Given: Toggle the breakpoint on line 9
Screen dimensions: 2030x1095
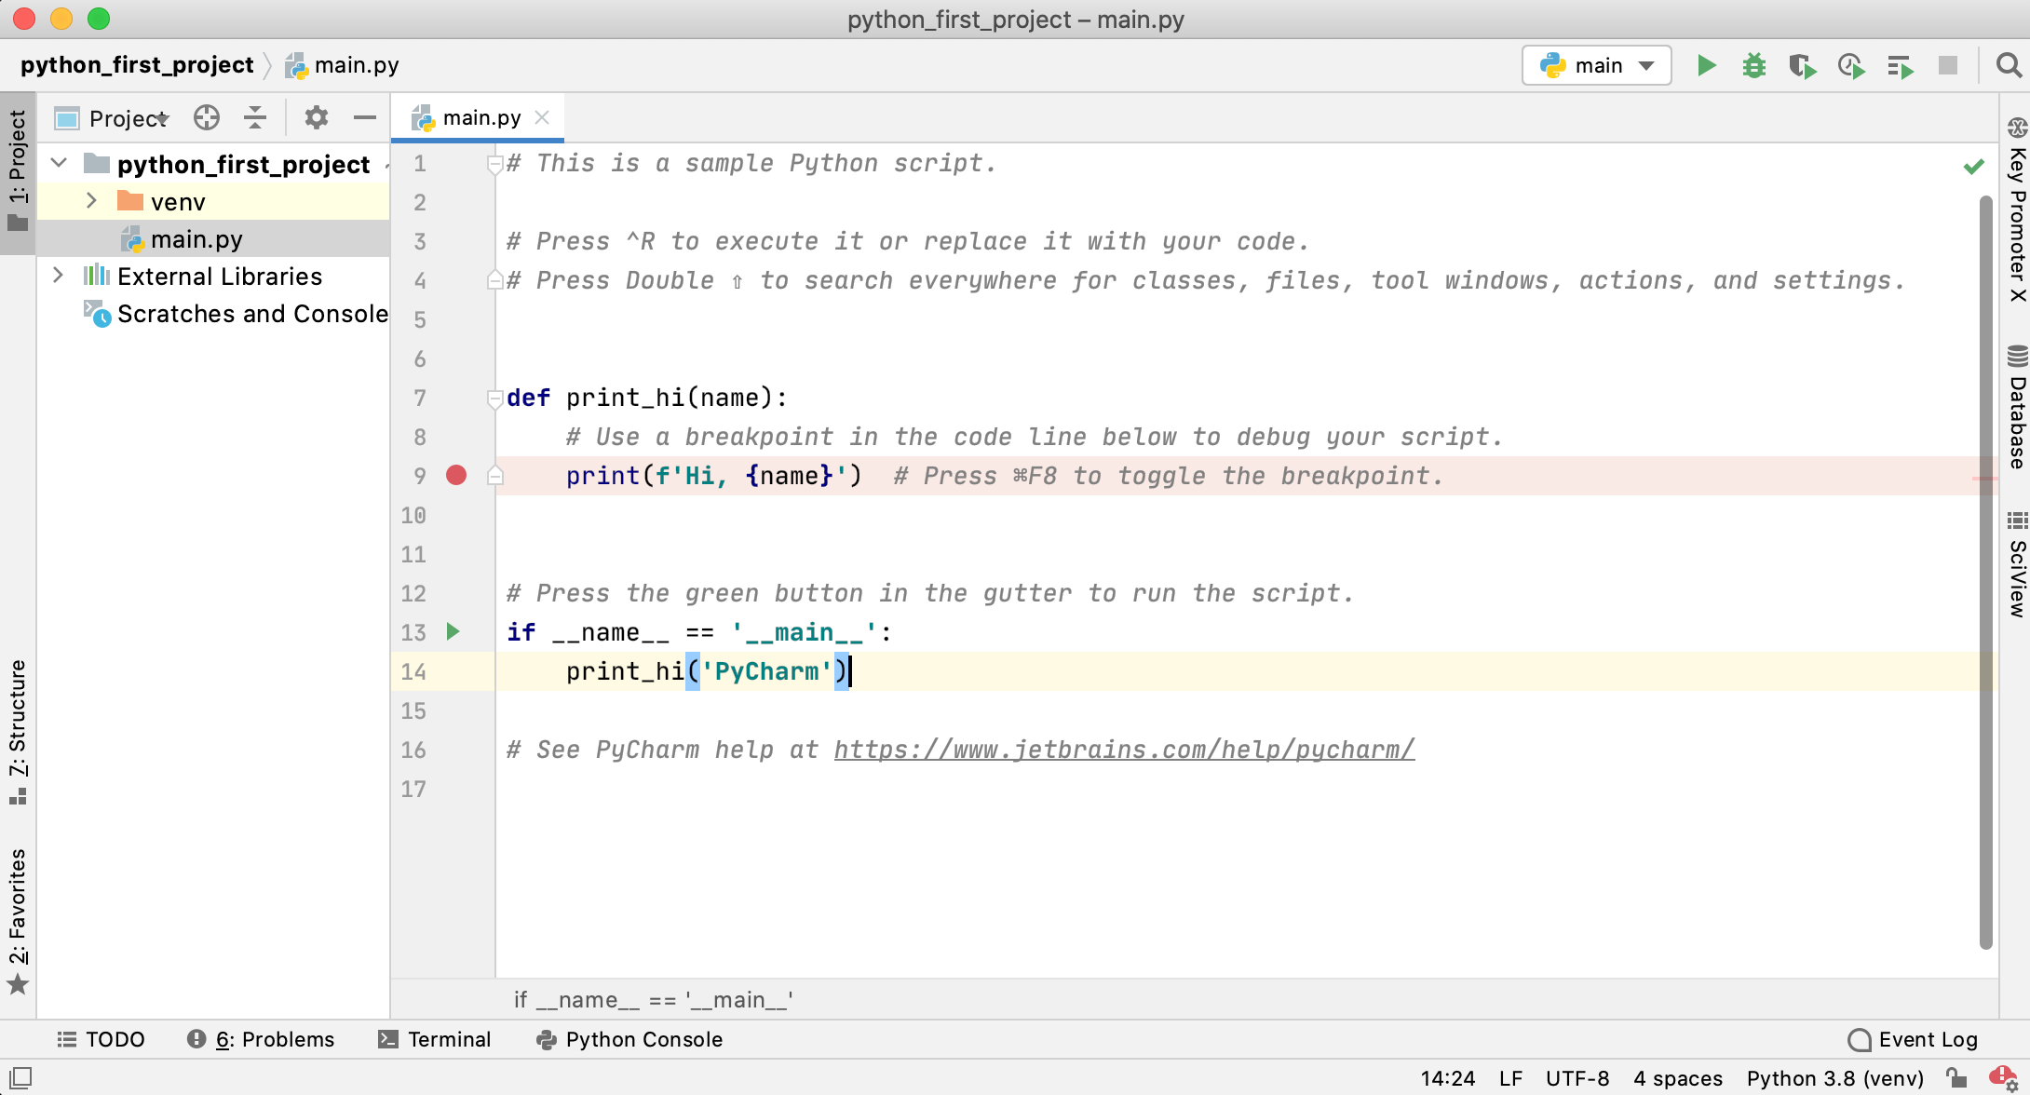Looking at the screenshot, I should [456, 476].
